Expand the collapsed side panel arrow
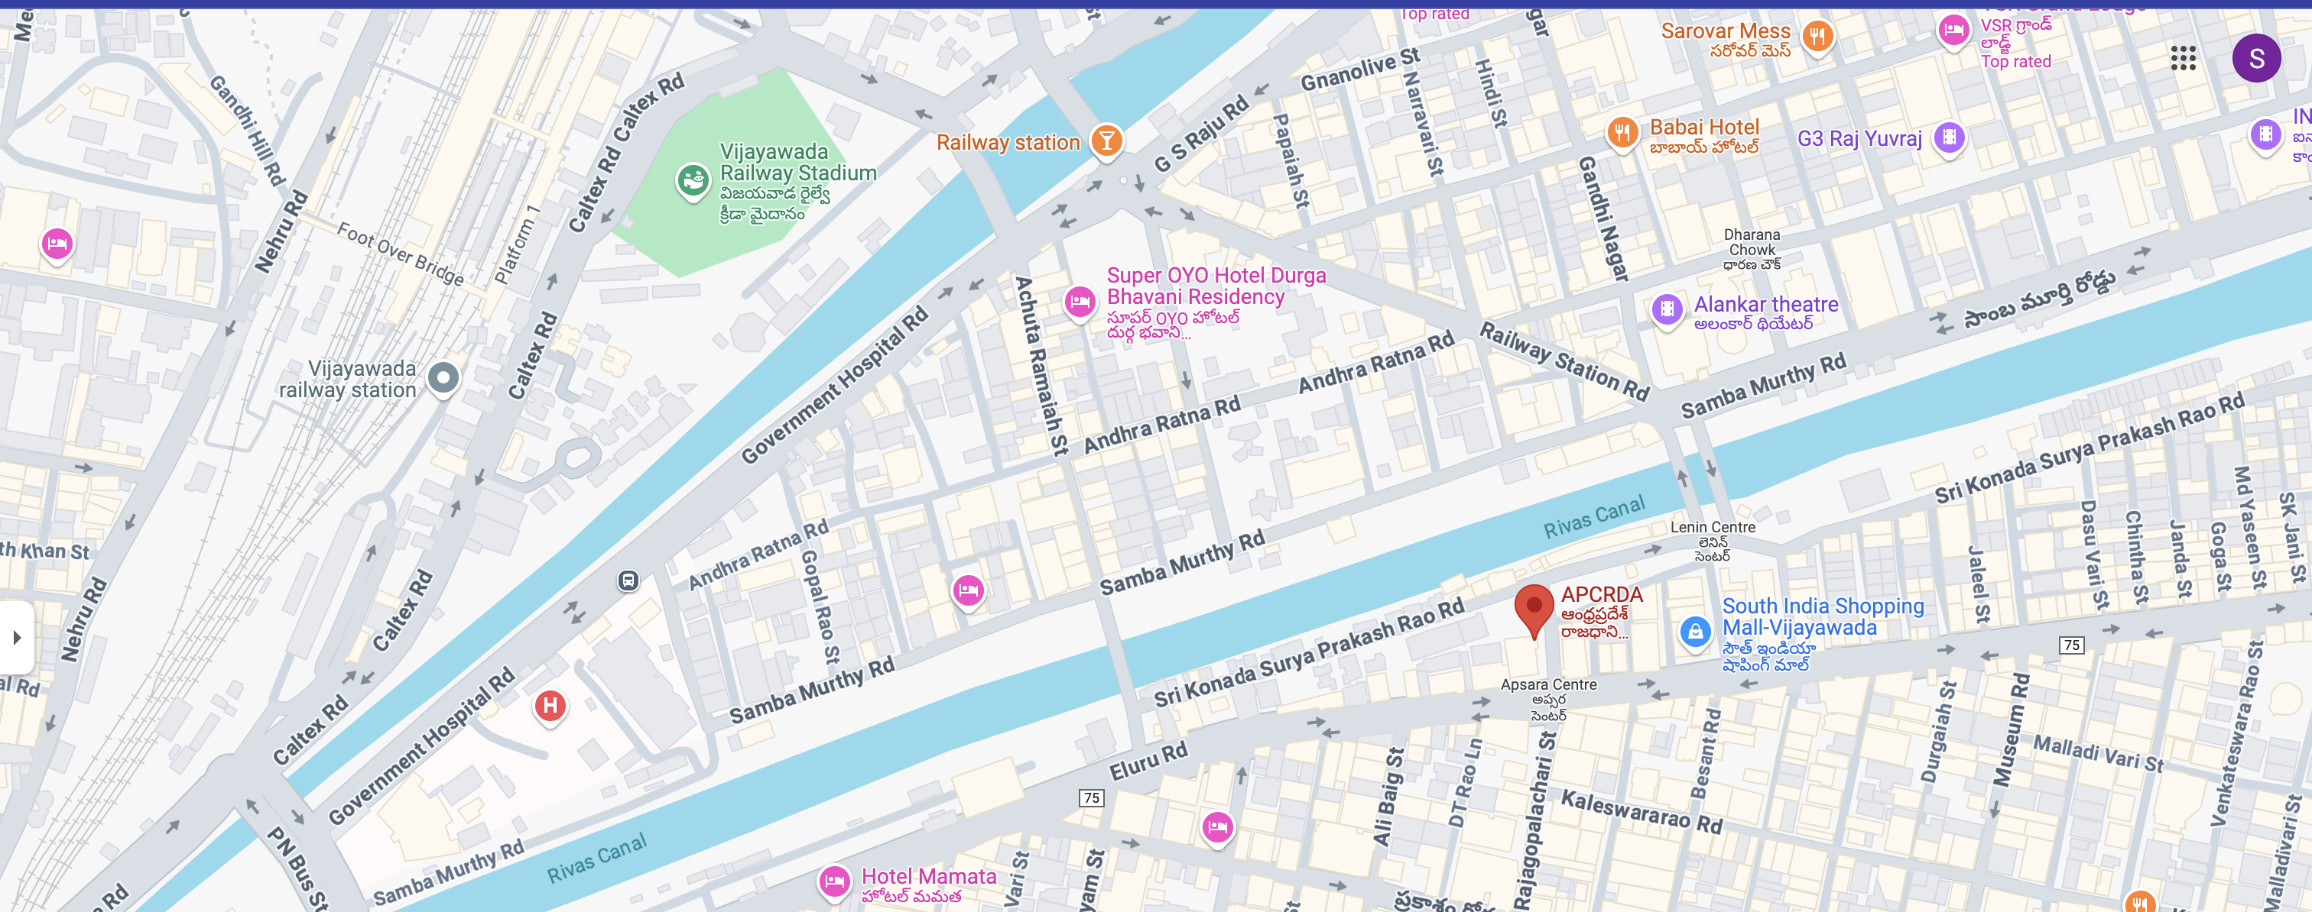Screen dimensions: 2312x912 (x=16, y=638)
